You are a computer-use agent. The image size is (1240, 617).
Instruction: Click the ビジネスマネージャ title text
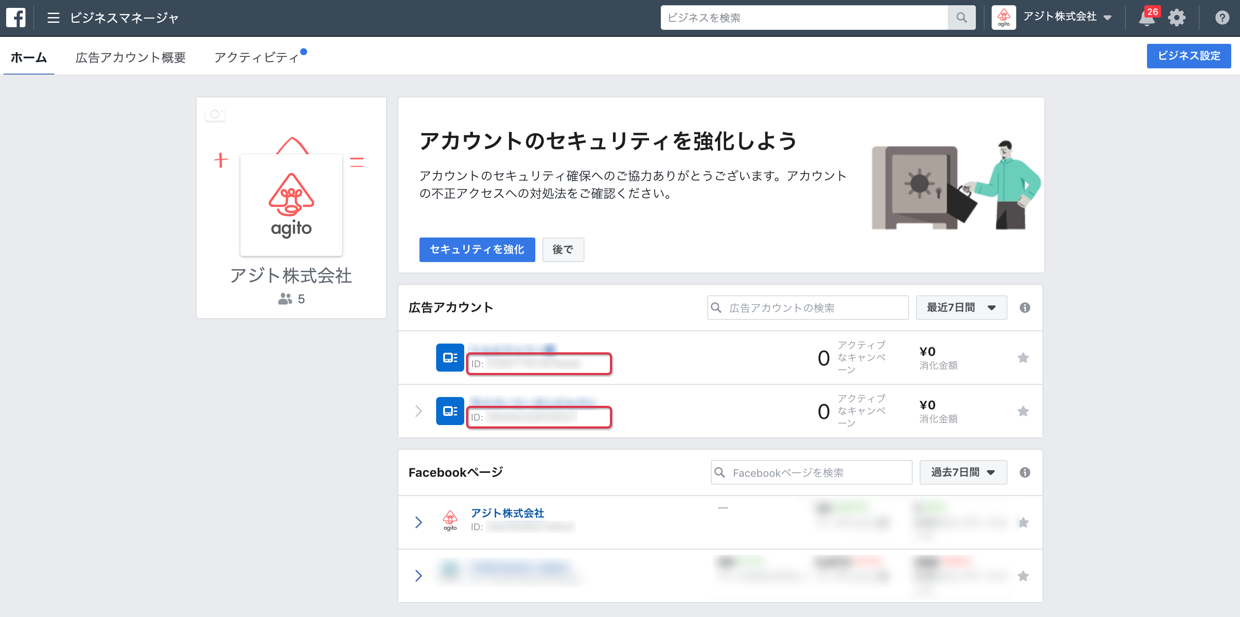coord(124,18)
